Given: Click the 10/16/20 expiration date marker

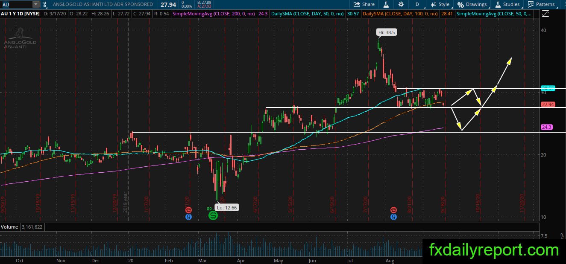Looking at the screenshot, I should pyautogui.click(x=478, y=203).
